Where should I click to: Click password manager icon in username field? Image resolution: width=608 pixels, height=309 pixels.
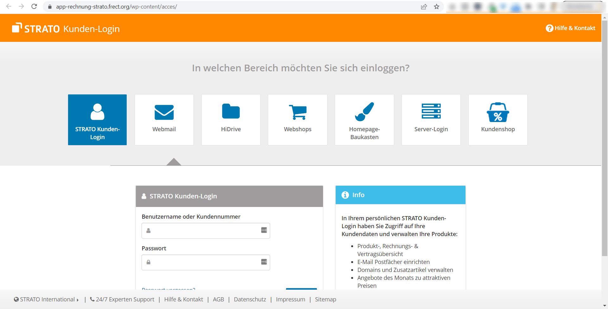point(264,230)
